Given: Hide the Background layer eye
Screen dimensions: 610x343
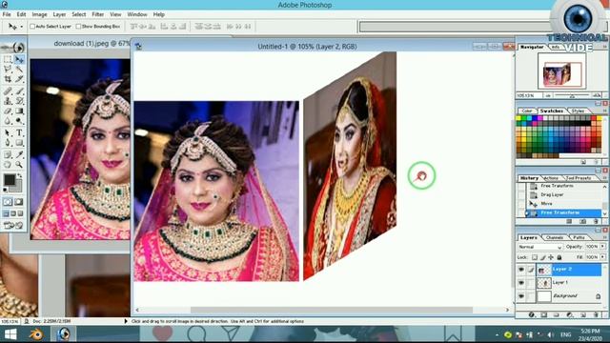Looking at the screenshot, I should coord(521,296).
